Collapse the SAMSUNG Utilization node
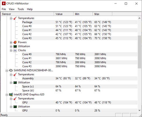The height and width of the screenshot is (117, 142). [x=11, y=83]
